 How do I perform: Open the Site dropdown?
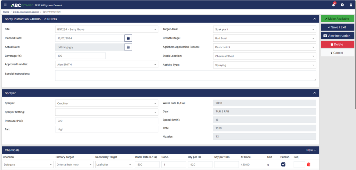click(107, 29)
